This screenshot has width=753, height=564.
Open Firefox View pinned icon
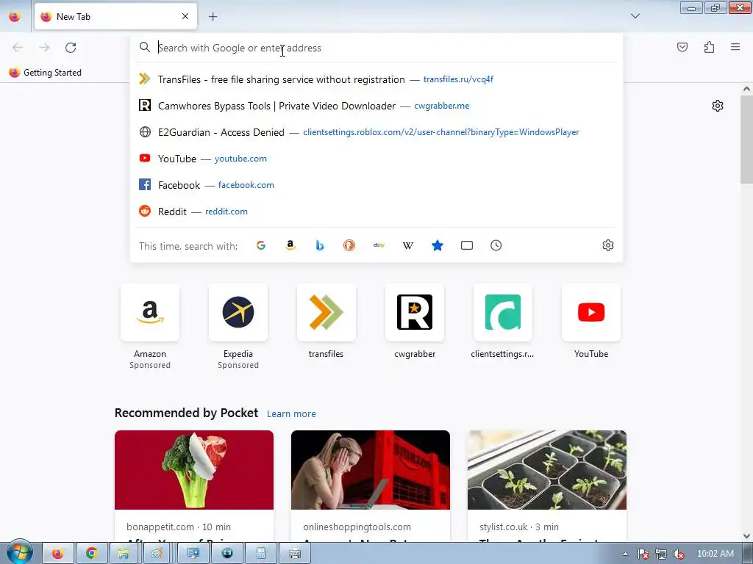click(x=15, y=16)
